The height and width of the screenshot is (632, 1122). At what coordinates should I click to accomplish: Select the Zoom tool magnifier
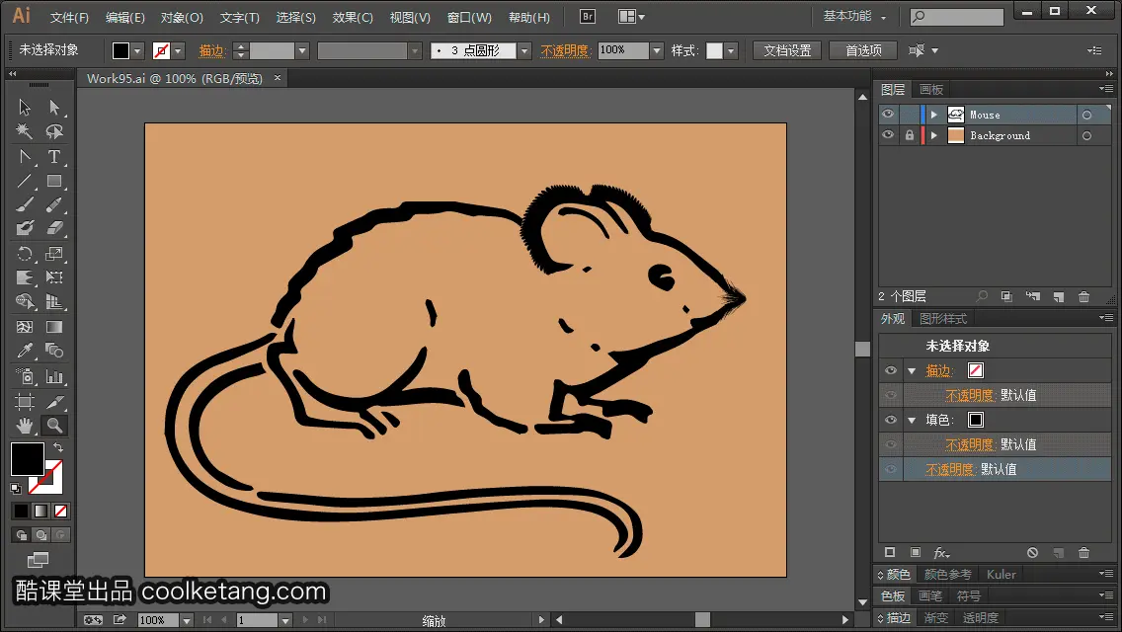pos(54,426)
